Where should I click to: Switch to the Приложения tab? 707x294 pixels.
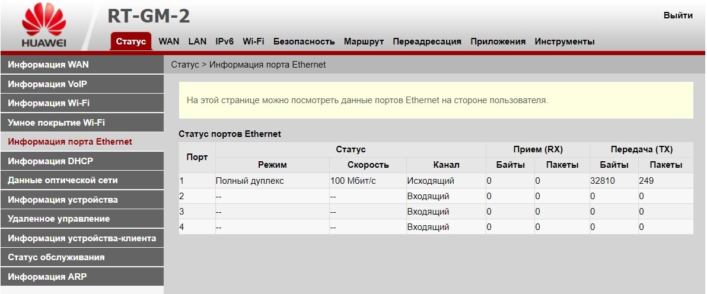(x=498, y=41)
